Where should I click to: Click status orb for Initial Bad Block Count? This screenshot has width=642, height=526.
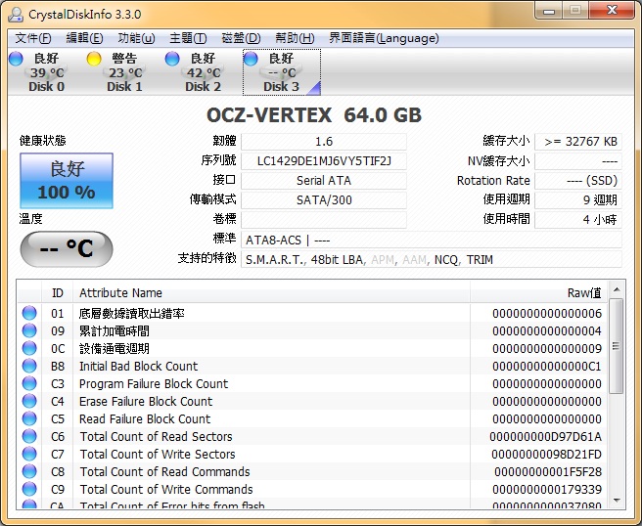point(29,366)
